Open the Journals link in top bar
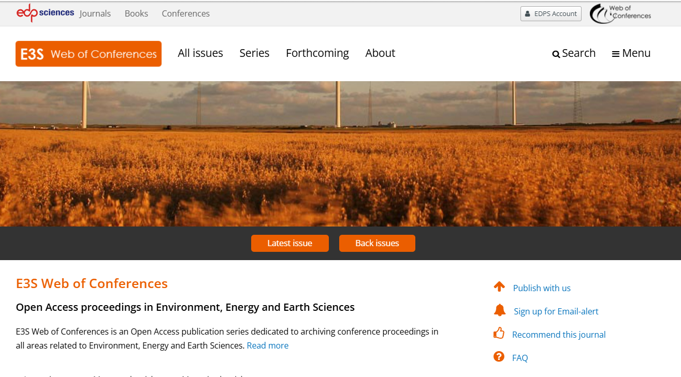 click(x=95, y=13)
